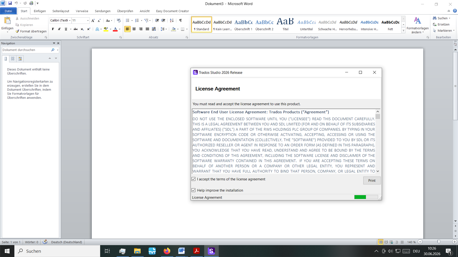Viewport: 458px width, 257px height.
Task: Switch to web layout view in status bar
Action: click(x=391, y=242)
